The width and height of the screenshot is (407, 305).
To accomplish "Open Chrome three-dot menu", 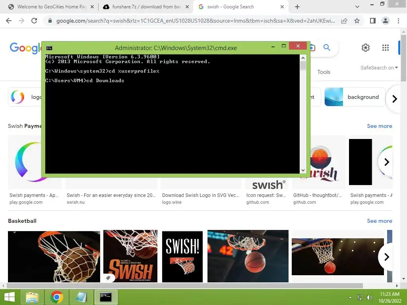I will point(398,21).
